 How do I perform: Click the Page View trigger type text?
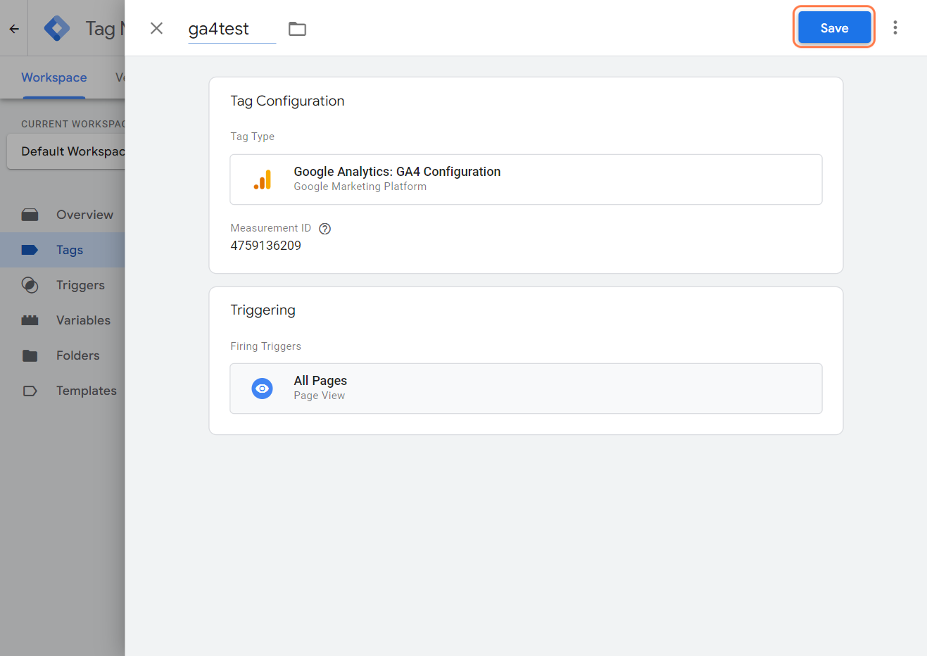319,396
